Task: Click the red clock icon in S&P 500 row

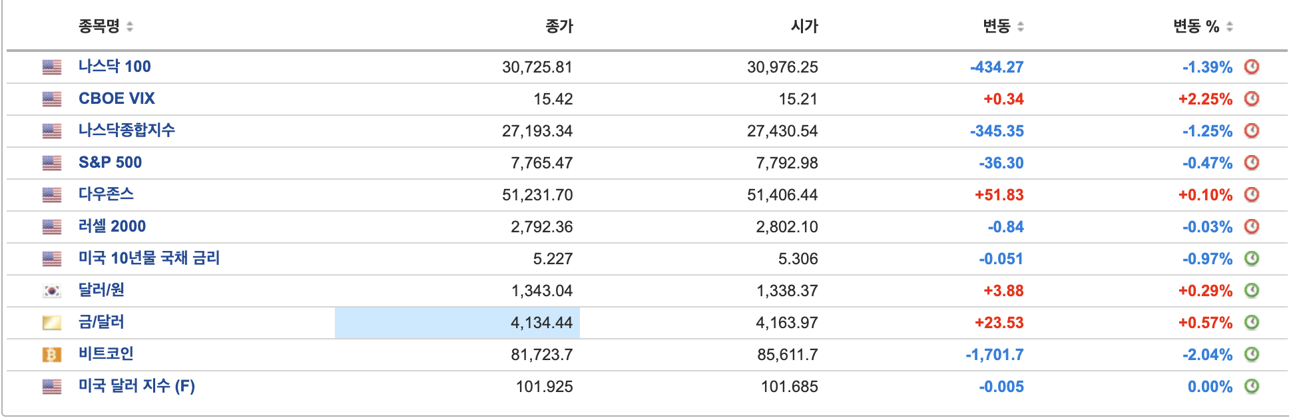Action: [x=1252, y=162]
